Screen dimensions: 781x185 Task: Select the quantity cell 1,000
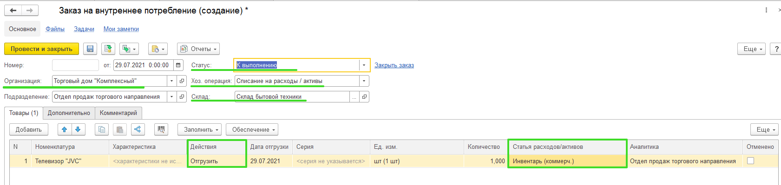click(x=486, y=161)
